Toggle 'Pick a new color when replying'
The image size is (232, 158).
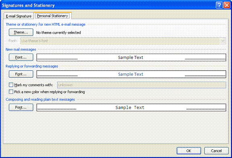pyautogui.click(x=11, y=92)
